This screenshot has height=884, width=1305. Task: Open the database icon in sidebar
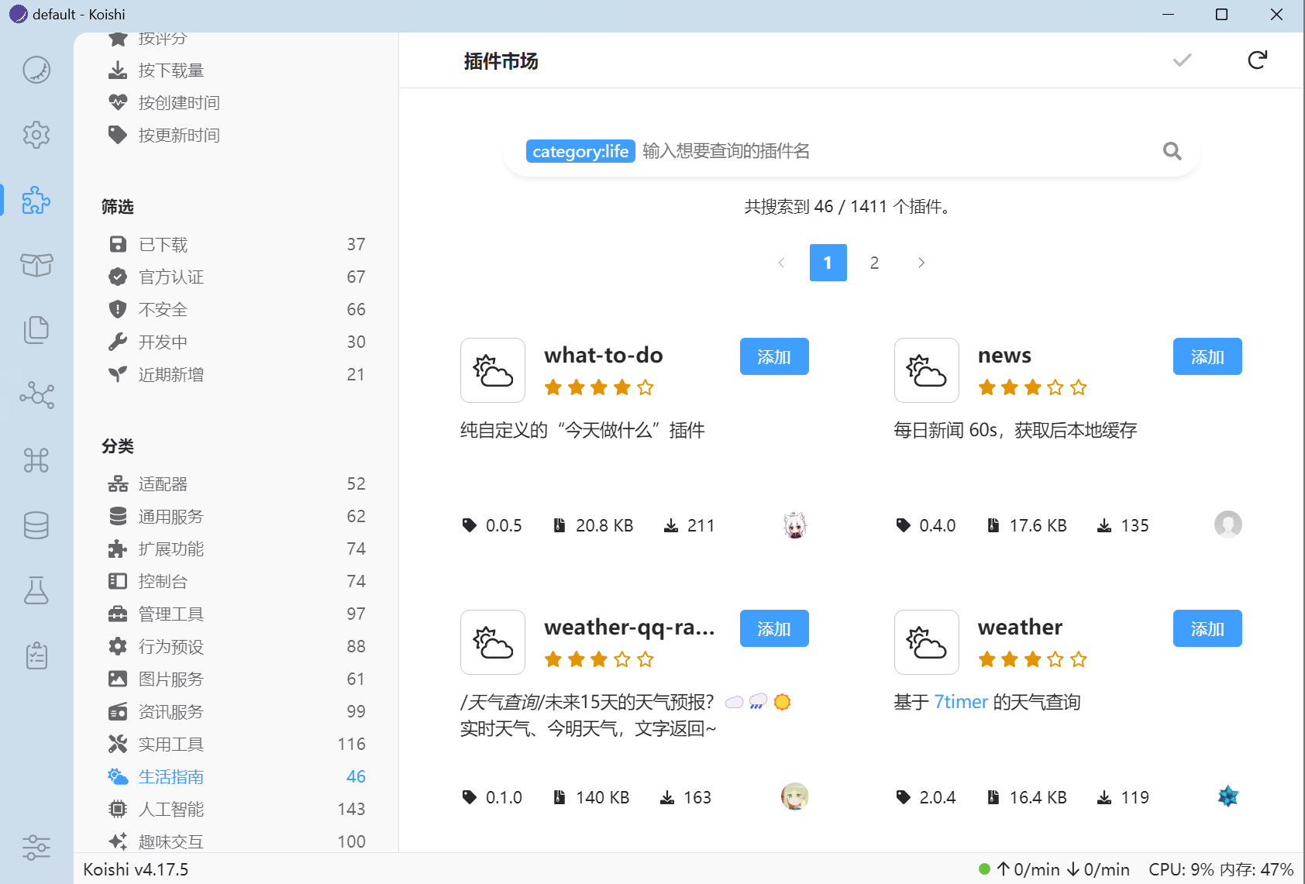(x=36, y=525)
